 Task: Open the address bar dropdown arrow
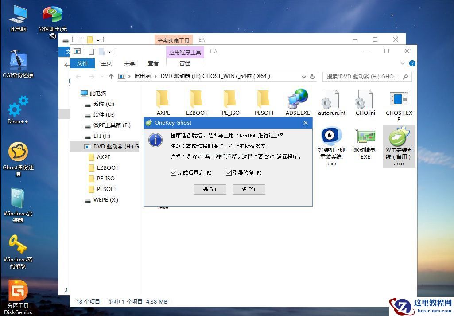304,76
